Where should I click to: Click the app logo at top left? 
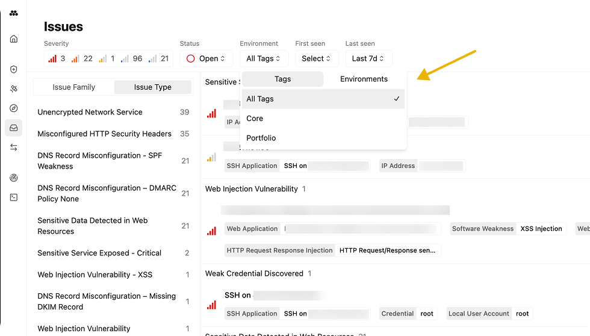pyautogui.click(x=14, y=13)
